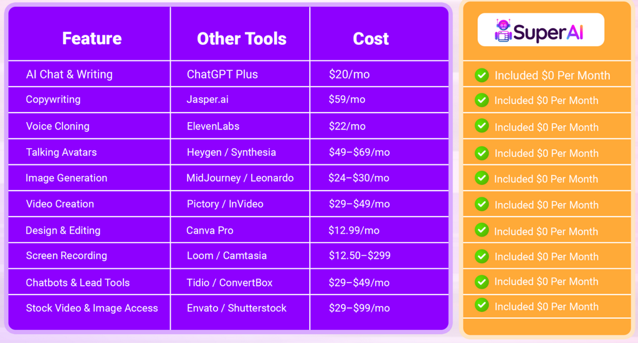Click the green checkmark in Copywriting row
This screenshot has width=638, height=343.
(482, 100)
